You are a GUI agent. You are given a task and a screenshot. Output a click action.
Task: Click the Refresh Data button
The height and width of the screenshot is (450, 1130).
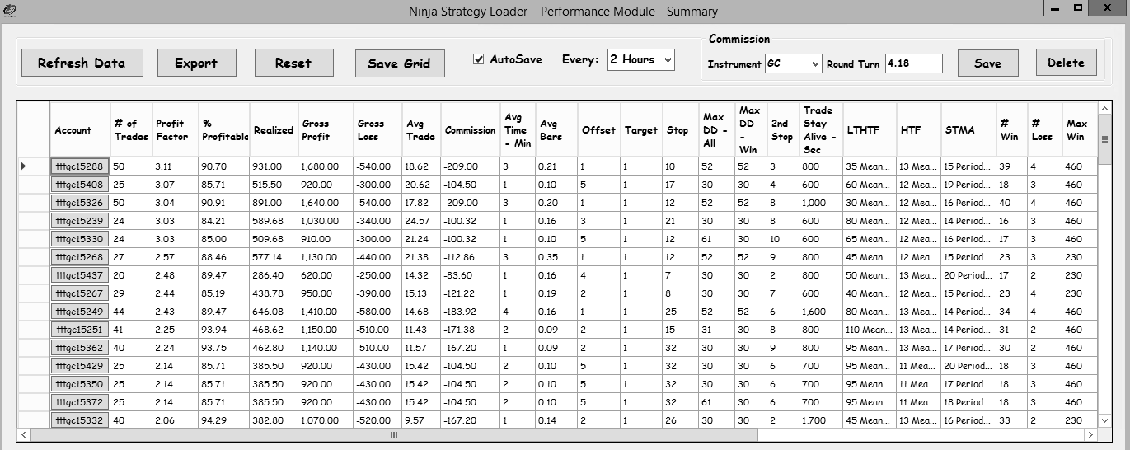click(82, 63)
